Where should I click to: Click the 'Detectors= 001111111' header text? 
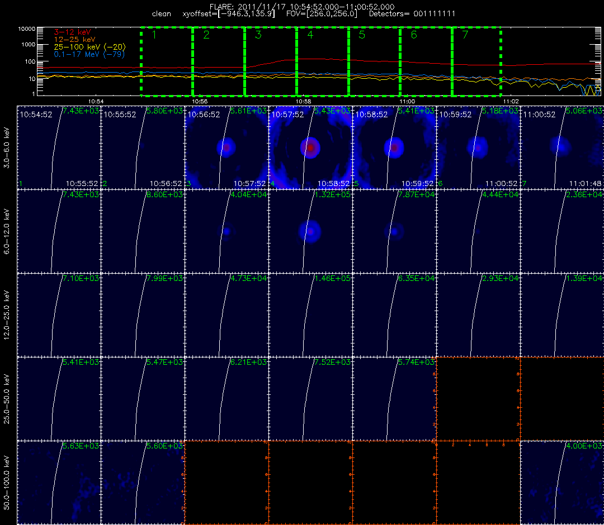(412, 14)
